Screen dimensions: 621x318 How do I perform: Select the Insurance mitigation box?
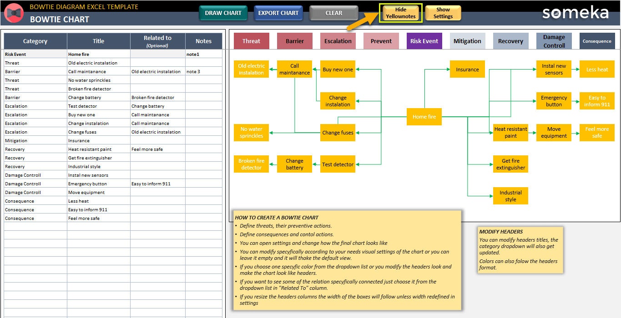click(x=467, y=70)
